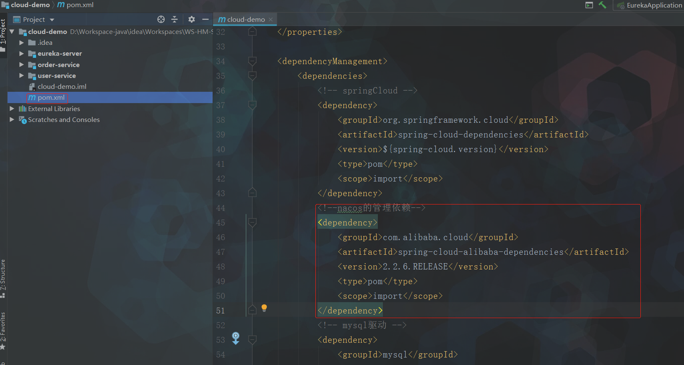
Task: Click the project folder icon in breadcrumb
Action: 5,5
